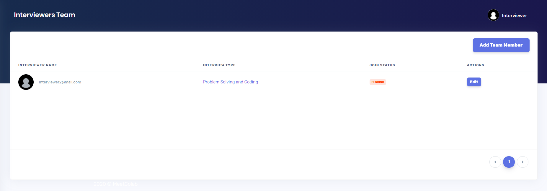Image resolution: width=547 pixels, height=191 pixels.
Task: Go to the next page arrow
Action: coord(522,162)
